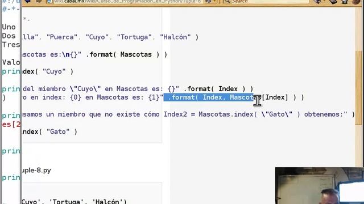Click the [Index] subscript text

[275, 97]
